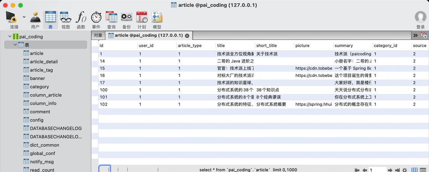Click the source column header

click(420, 45)
